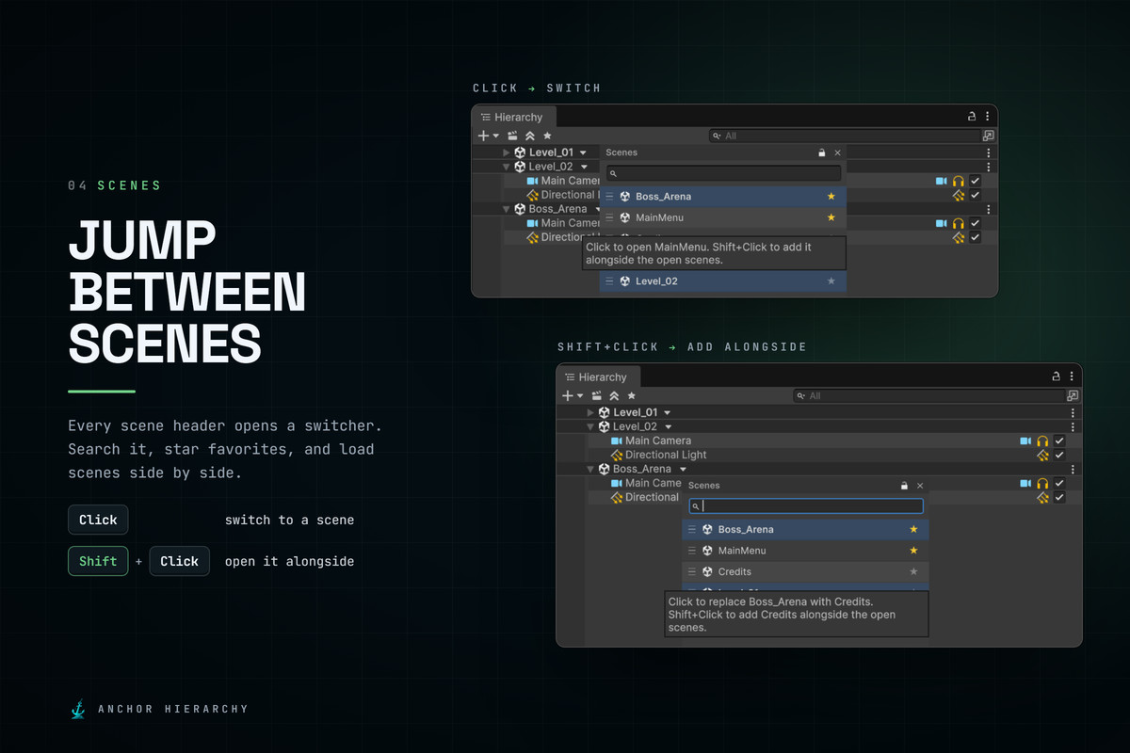Open the plus create dropdown in Switch panel

click(x=489, y=136)
